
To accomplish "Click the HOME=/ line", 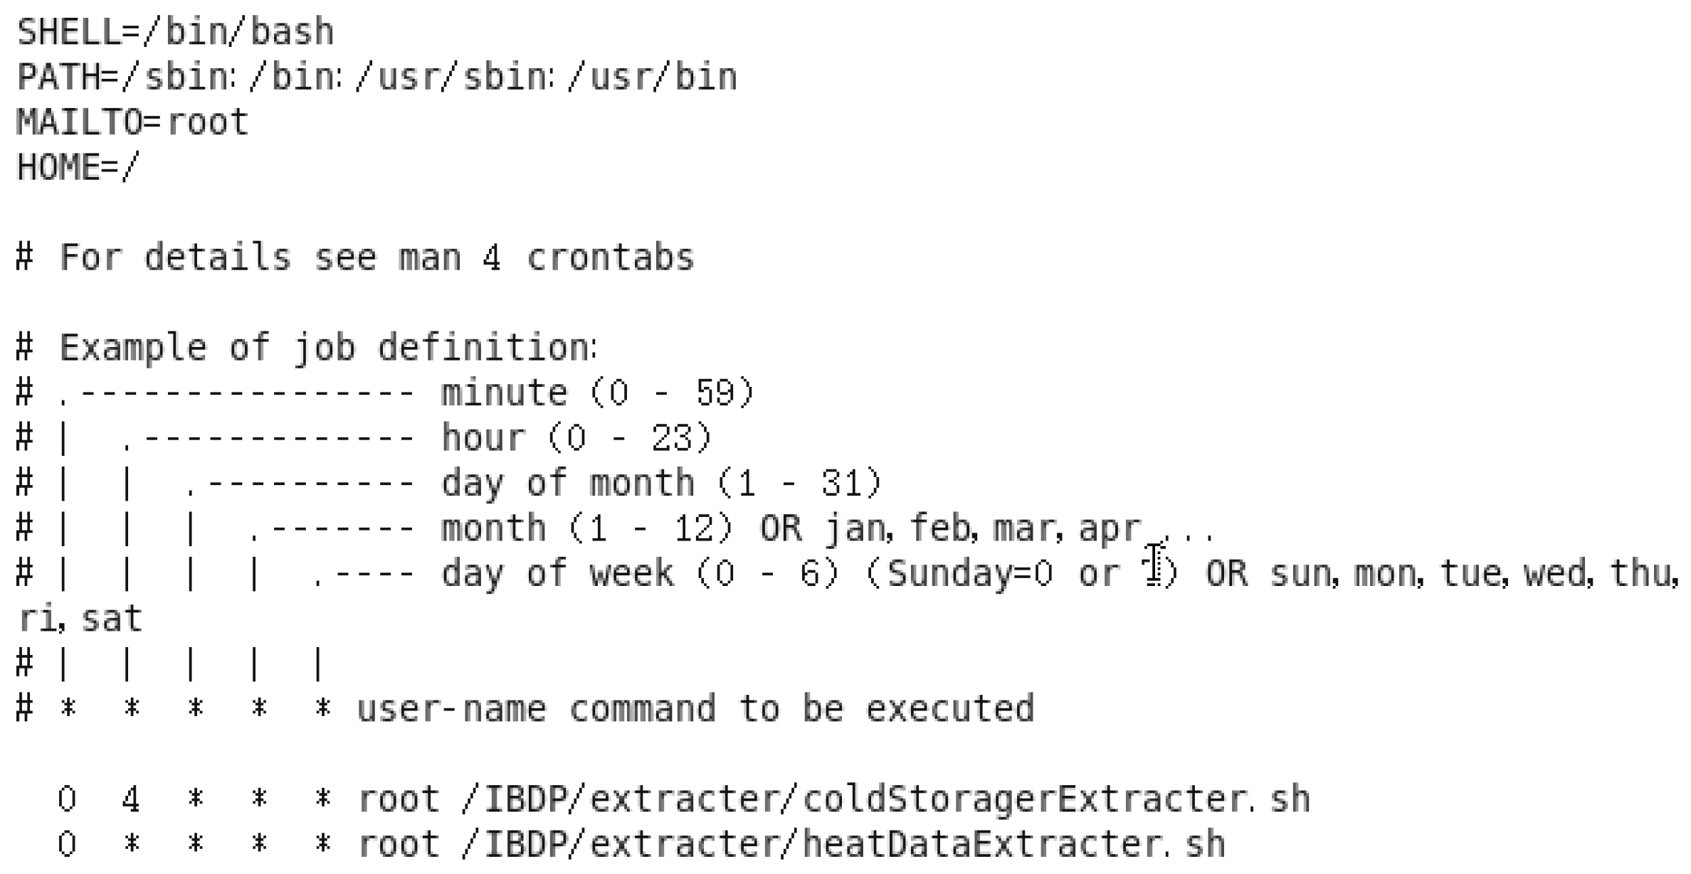I will (78, 168).
